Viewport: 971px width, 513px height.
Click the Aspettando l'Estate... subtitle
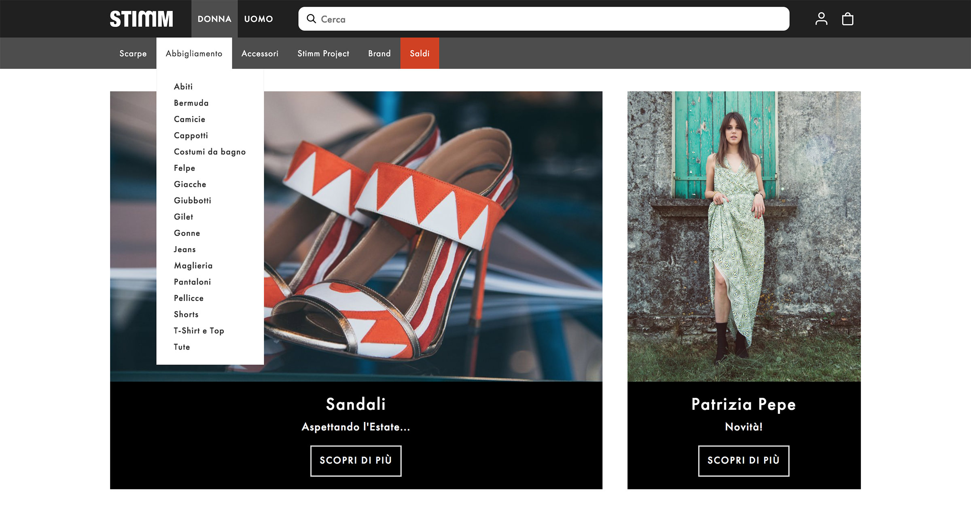tap(356, 427)
